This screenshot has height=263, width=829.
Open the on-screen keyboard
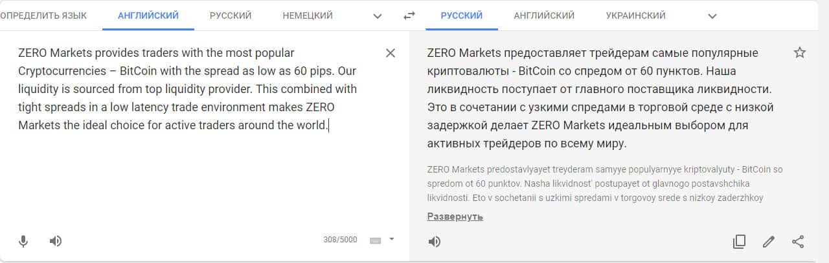(375, 240)
